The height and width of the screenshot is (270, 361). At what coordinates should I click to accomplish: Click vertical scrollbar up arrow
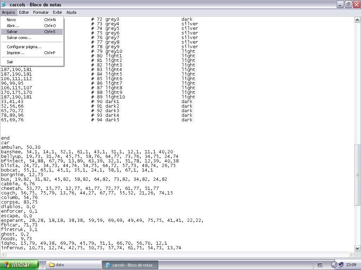(357, 20)
